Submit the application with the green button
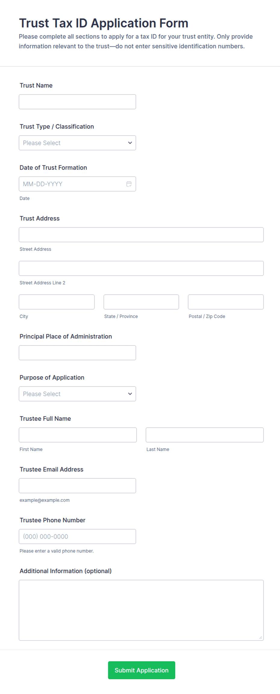The height and width of the screenshot is (694, 280). point(142,670)
